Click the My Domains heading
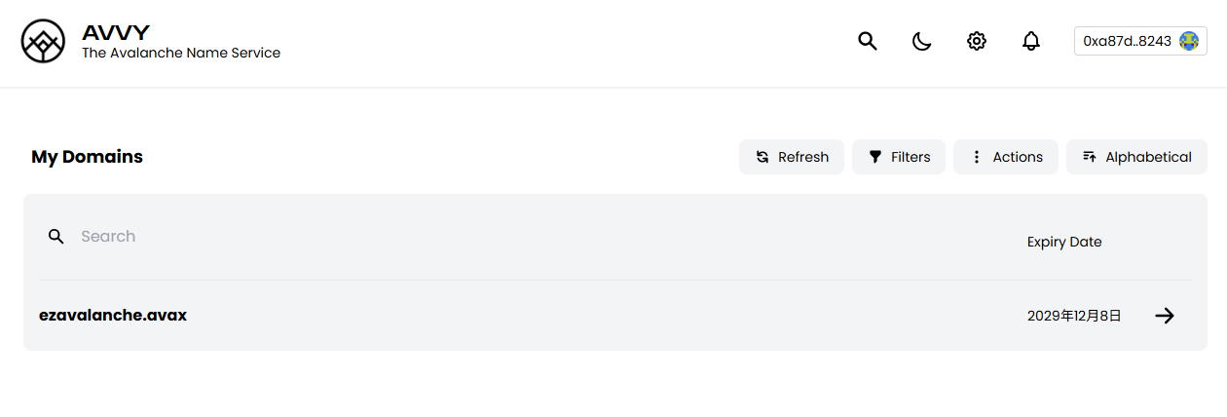 87,157
